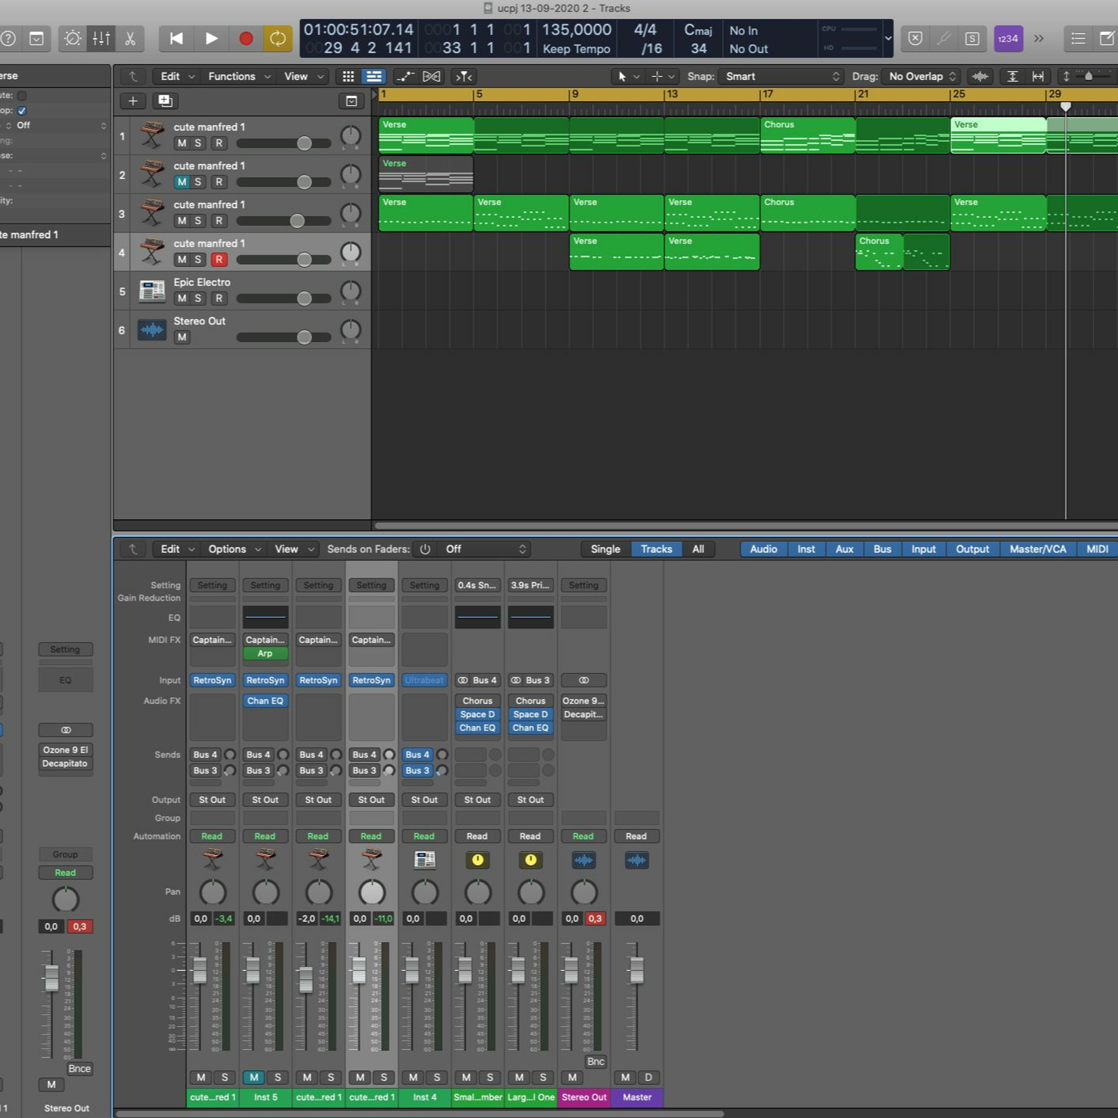Click the Bnc button on Stereo Out
Screen dimensions: 1118x1118
(596, 1061)
